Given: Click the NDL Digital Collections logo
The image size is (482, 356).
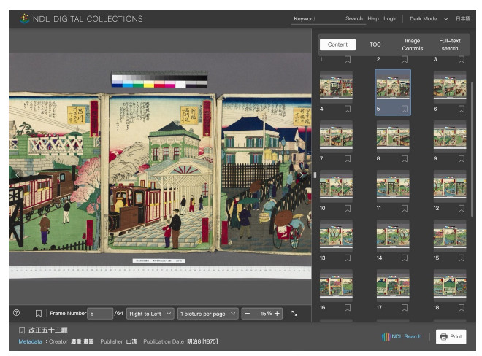Looking at the screenshot, I should click(x=80, y=18).
